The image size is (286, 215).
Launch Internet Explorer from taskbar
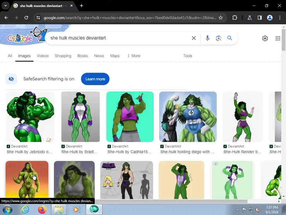click(25, 209)
